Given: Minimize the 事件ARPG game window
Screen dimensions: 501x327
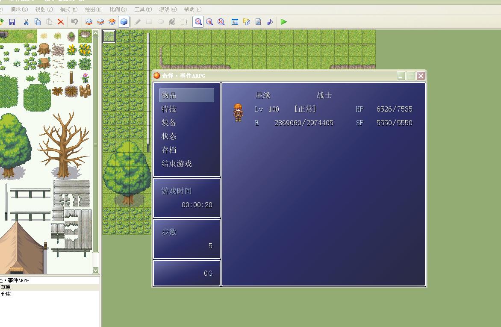Looking at the screenshot, I should (x=401, y=76).
